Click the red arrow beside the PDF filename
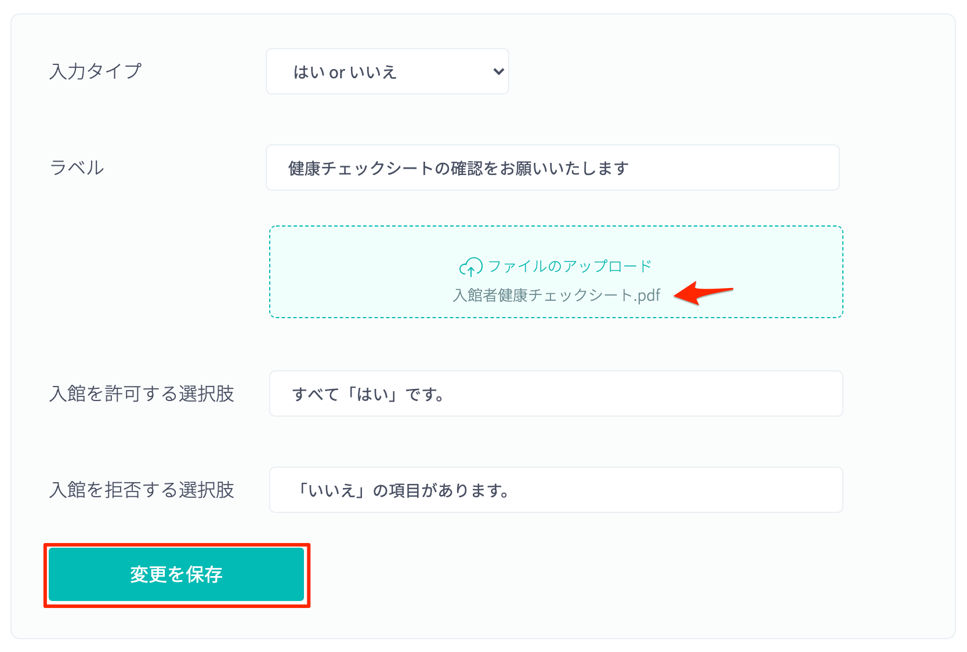967x652 pixels. click(704, 292)
